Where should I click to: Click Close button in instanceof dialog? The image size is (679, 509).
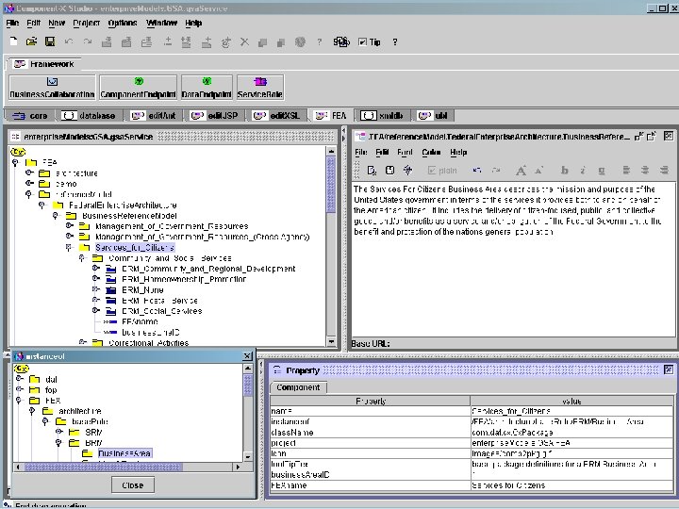tap(133, 485)
